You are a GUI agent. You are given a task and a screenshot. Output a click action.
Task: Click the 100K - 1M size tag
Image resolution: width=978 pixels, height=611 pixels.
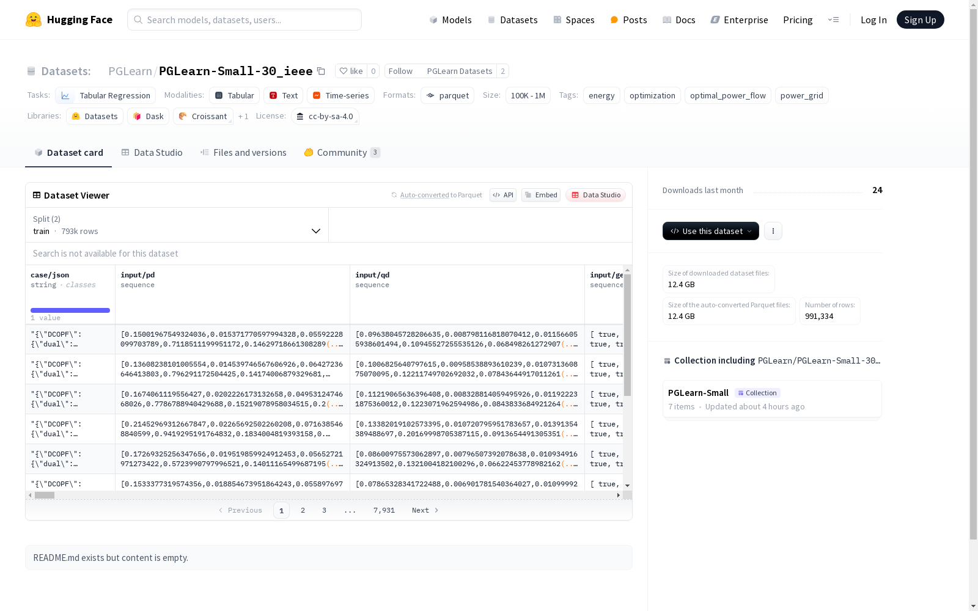pos(528,95)
